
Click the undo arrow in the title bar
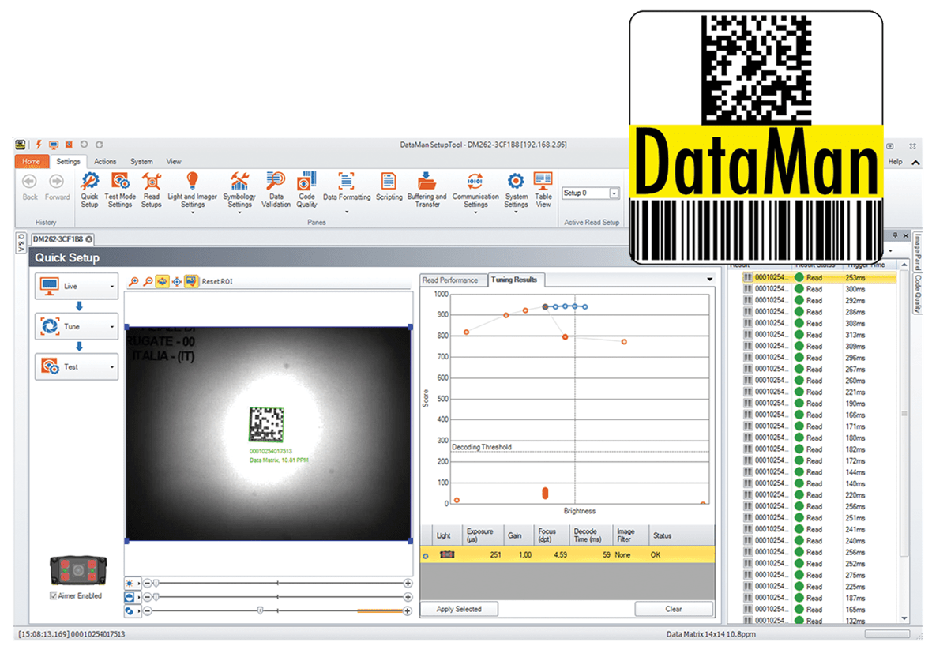pos(84,145)
